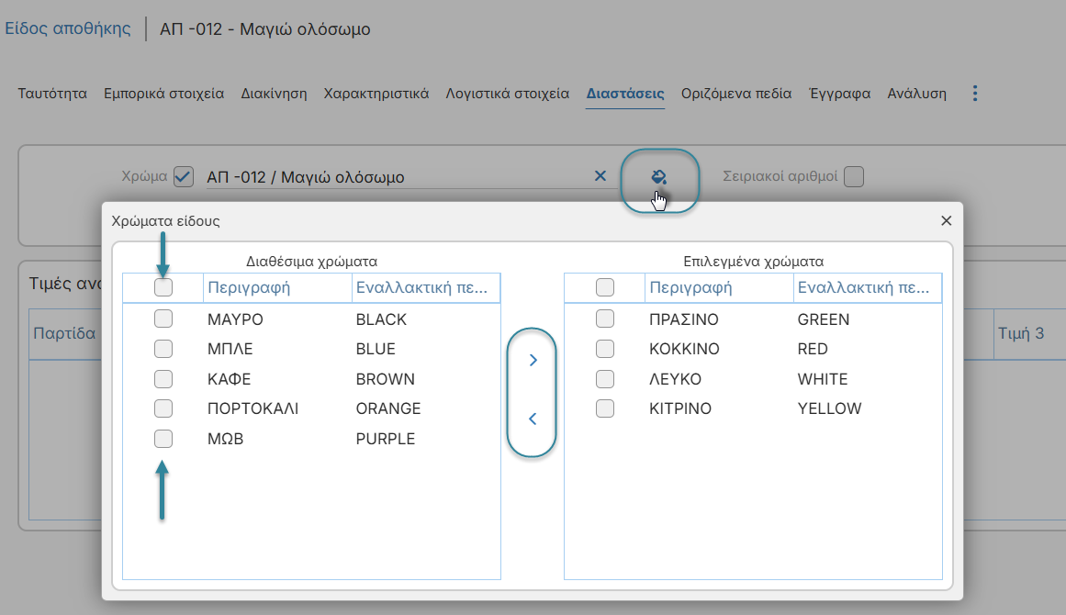
Task: Check the ΚΙΤΡΙΝΟ color checkbox
Action: pyautogui.click(x=605, y=408)
